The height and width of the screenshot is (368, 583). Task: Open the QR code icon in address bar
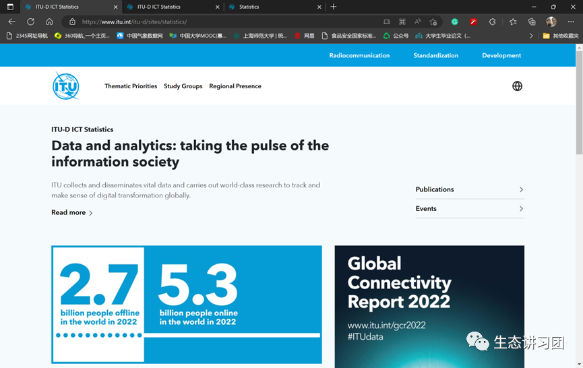click(x=402, y=22)
